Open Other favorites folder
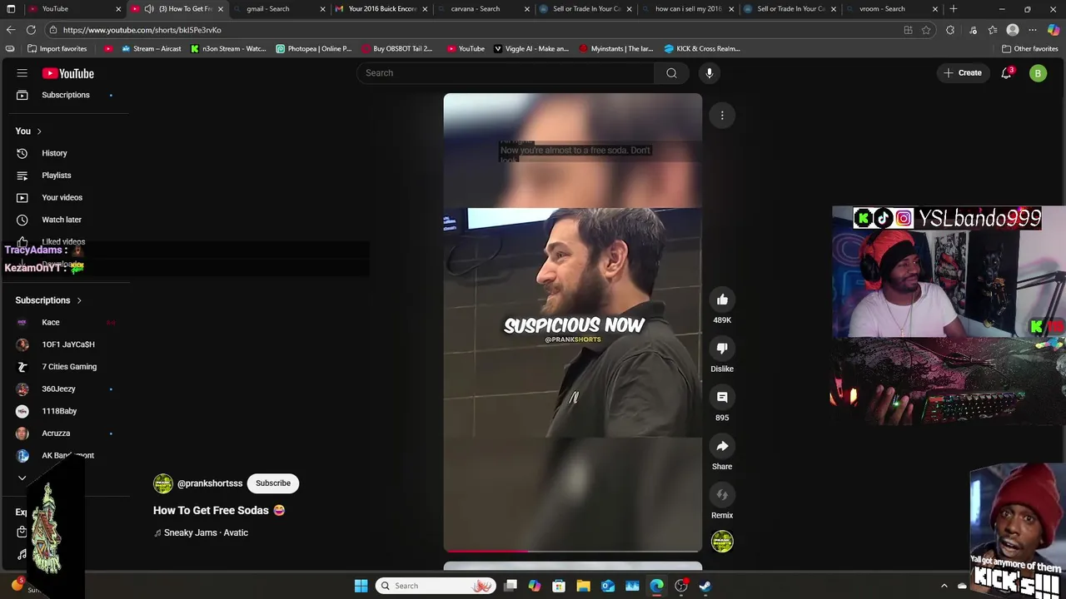This screenshot has height=599, width=1066. [1030, 48]
